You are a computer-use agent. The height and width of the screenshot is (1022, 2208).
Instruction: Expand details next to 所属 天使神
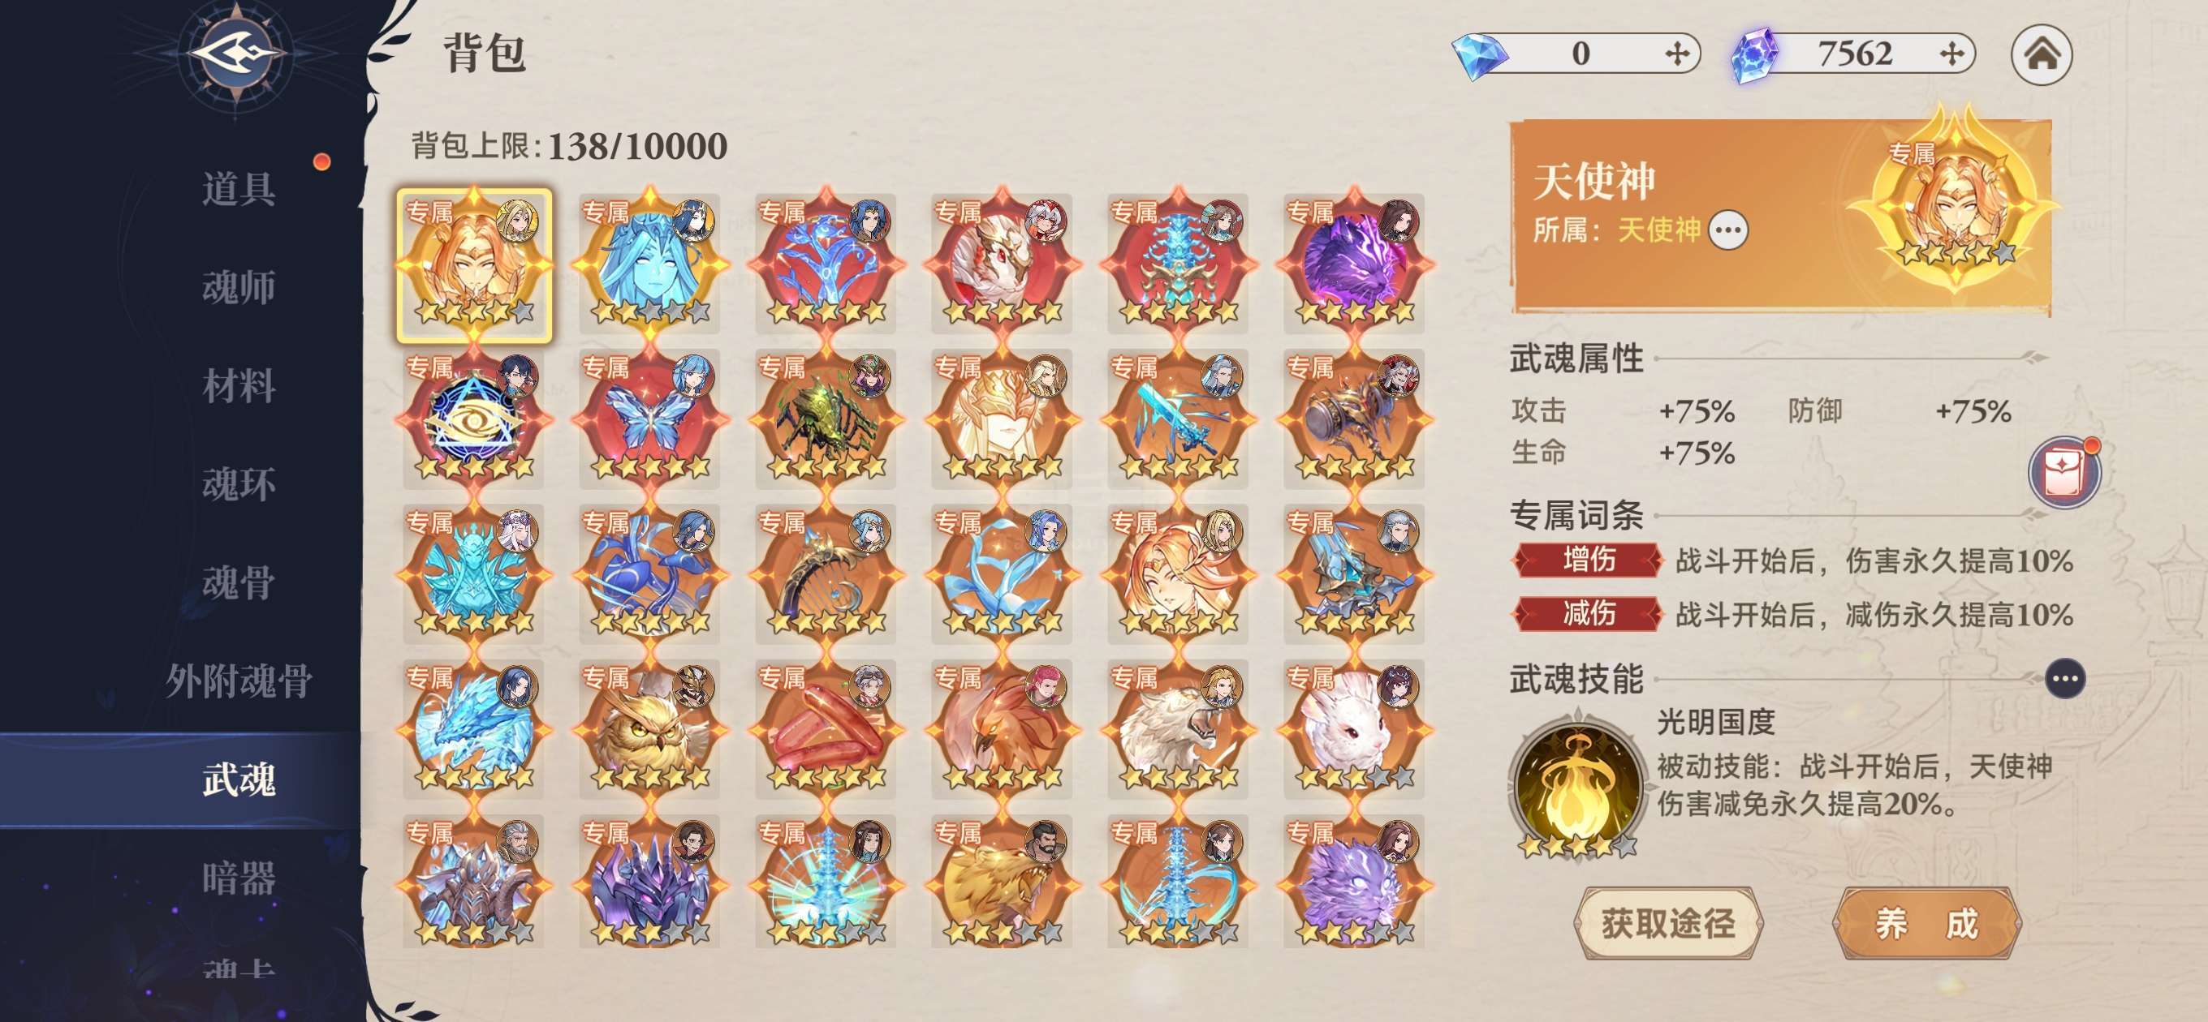click(1727, 230)
